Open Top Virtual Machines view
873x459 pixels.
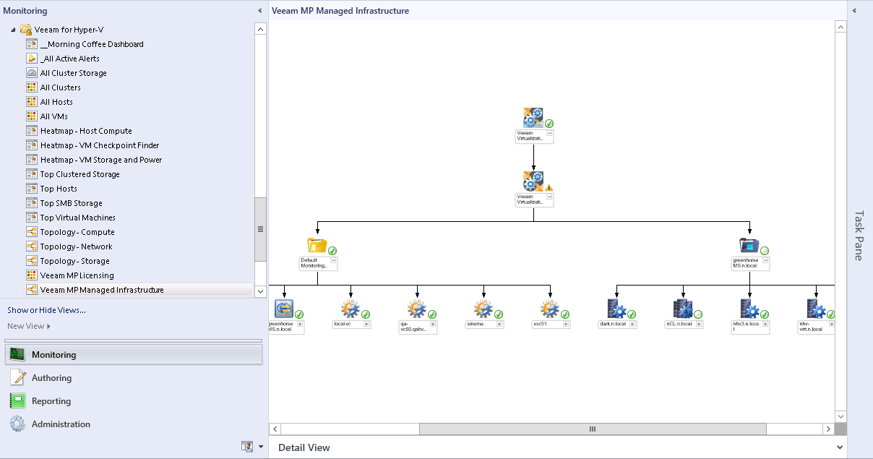pyautogui.click(x=78, y=218)
